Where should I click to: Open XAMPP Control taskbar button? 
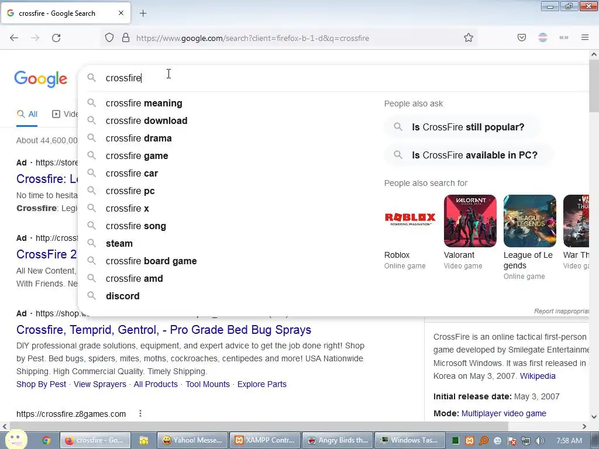[264, 441]
